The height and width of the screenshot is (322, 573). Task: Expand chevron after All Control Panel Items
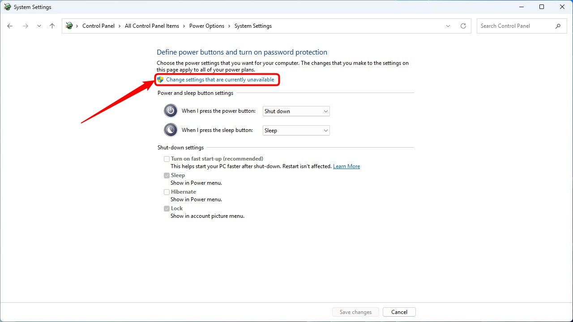point(184,26)
